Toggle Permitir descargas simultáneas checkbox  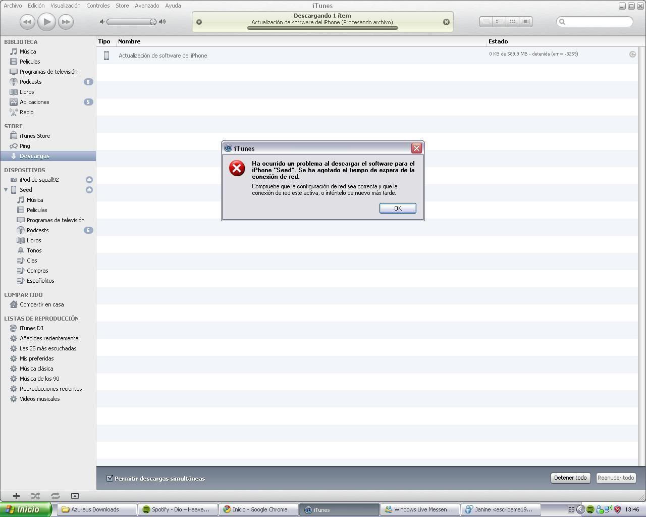pyautogui.click(x=110, y=478)
